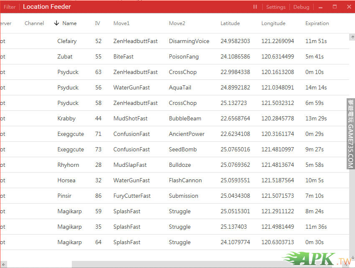Viewport: 355px width, 268px height.
Task: Click the Bulldoze move cell
Action: click(180, 165)
